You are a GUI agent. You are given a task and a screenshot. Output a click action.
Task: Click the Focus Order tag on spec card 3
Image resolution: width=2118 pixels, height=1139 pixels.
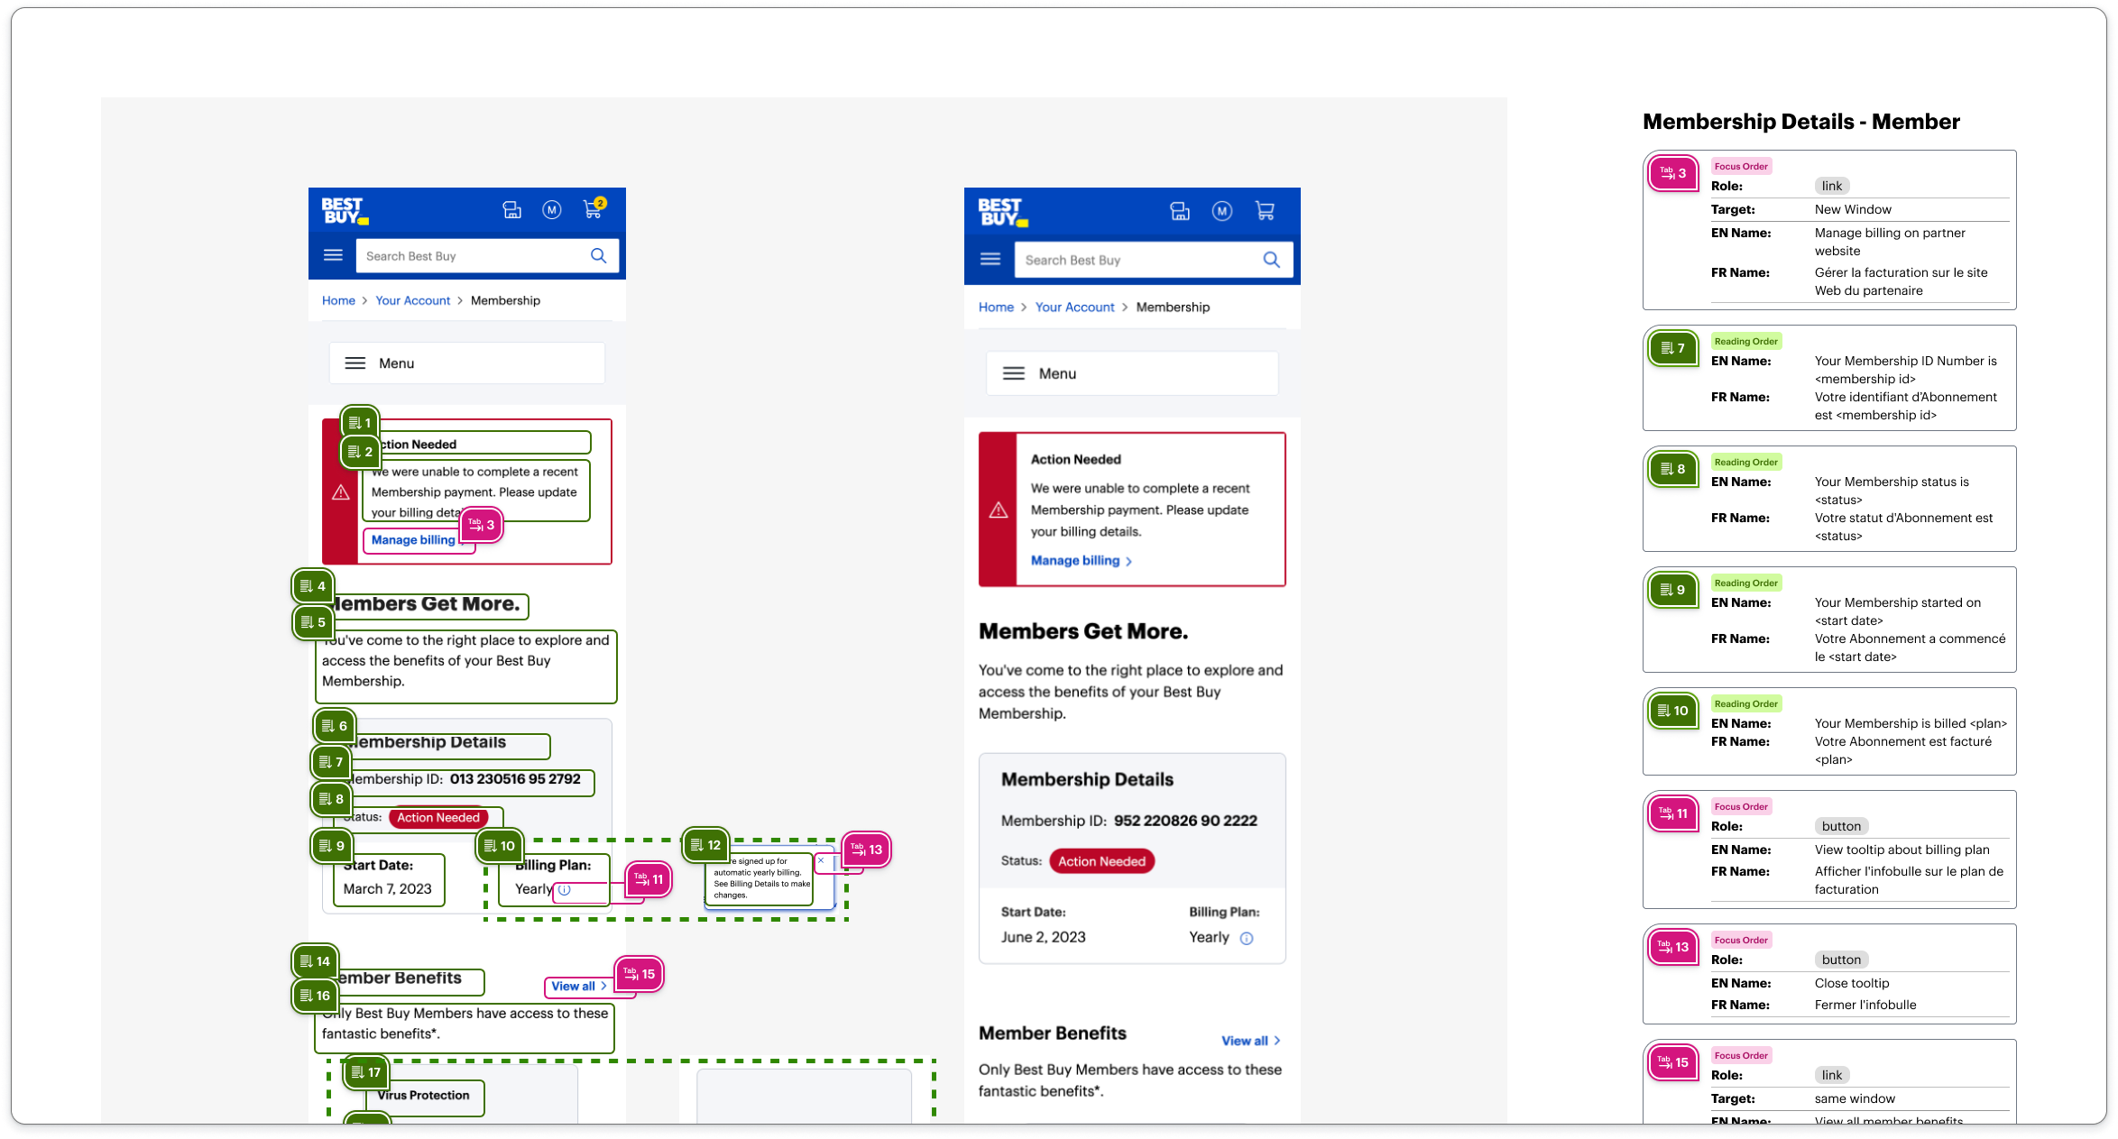coord(1741,167)
